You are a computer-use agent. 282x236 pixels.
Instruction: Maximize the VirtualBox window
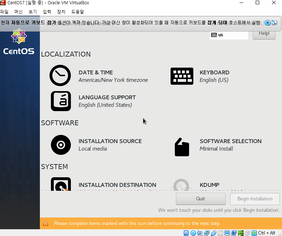(257, 2)
